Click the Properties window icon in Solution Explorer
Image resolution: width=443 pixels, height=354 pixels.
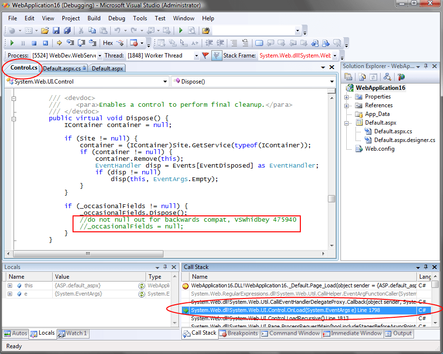pyautogui.click(x=348, y=77)
